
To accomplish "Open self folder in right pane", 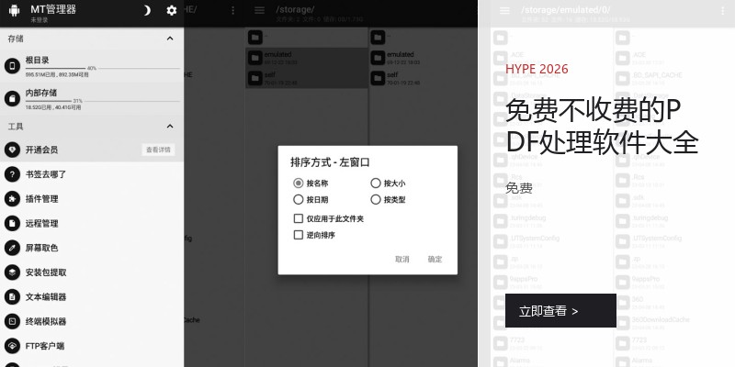I will click(424, 78).
